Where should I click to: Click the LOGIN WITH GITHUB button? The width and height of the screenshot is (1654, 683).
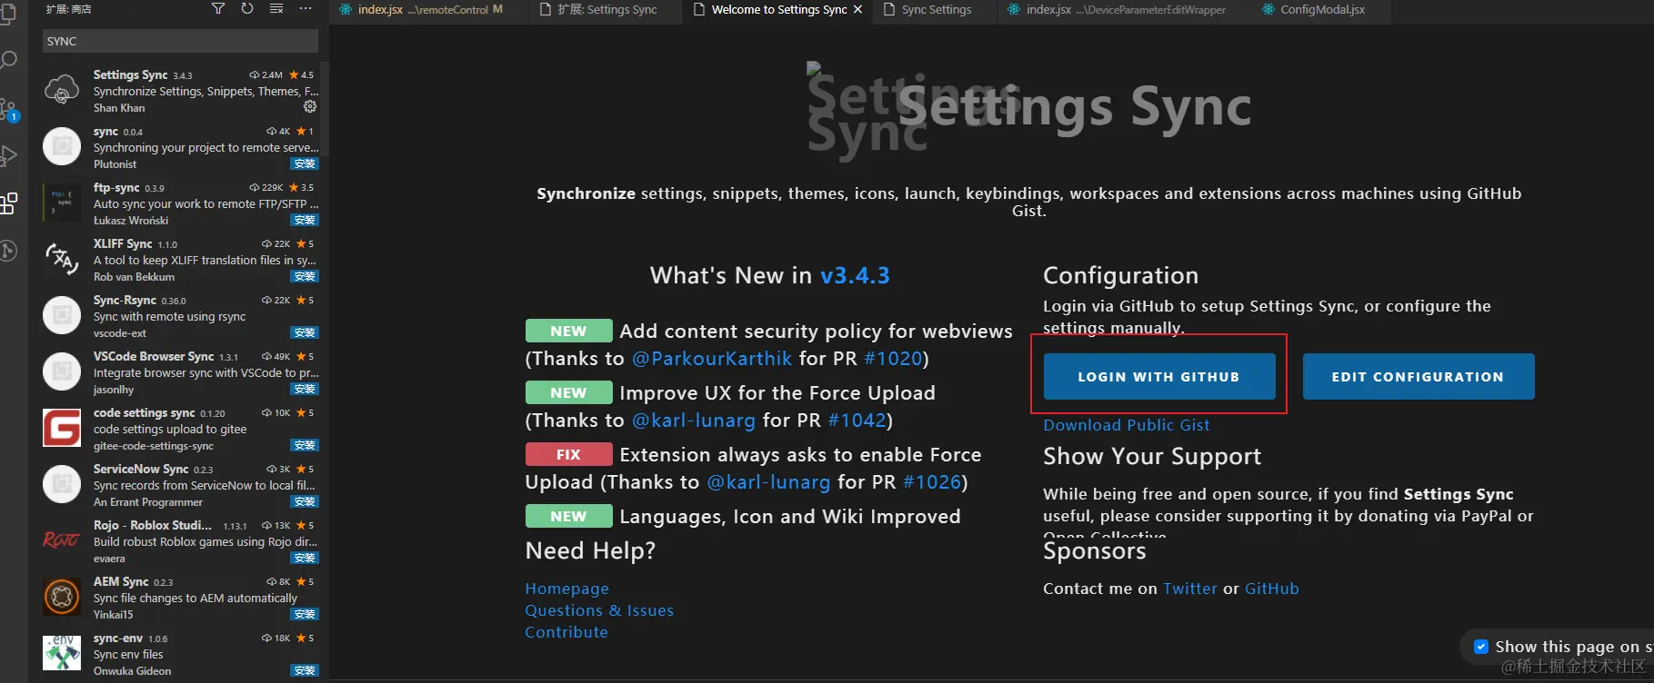click(x=1158, y=376)
